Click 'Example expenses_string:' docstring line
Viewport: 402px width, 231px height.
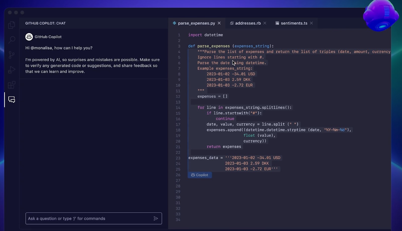coord(225,68)
